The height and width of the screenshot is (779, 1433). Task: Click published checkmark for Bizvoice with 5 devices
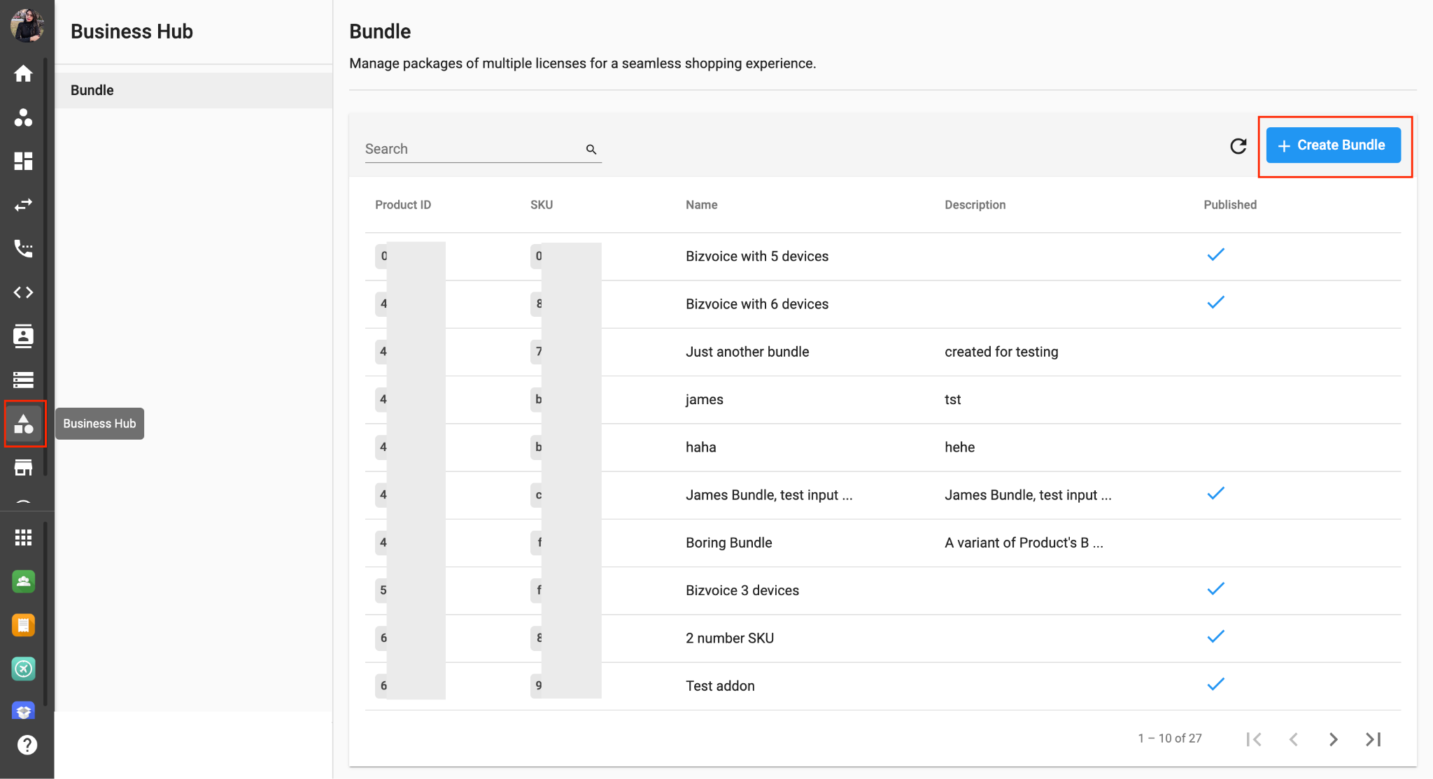[1216, 255]
